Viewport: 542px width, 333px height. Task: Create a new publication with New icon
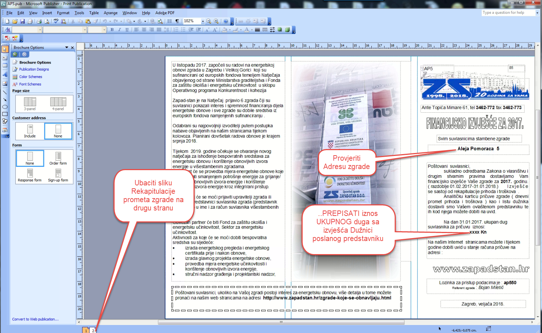coord(7,21)
